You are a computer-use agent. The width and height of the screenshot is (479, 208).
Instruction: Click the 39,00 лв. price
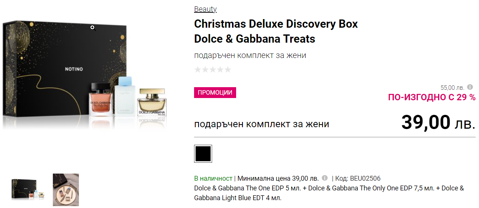pos(438,122)
